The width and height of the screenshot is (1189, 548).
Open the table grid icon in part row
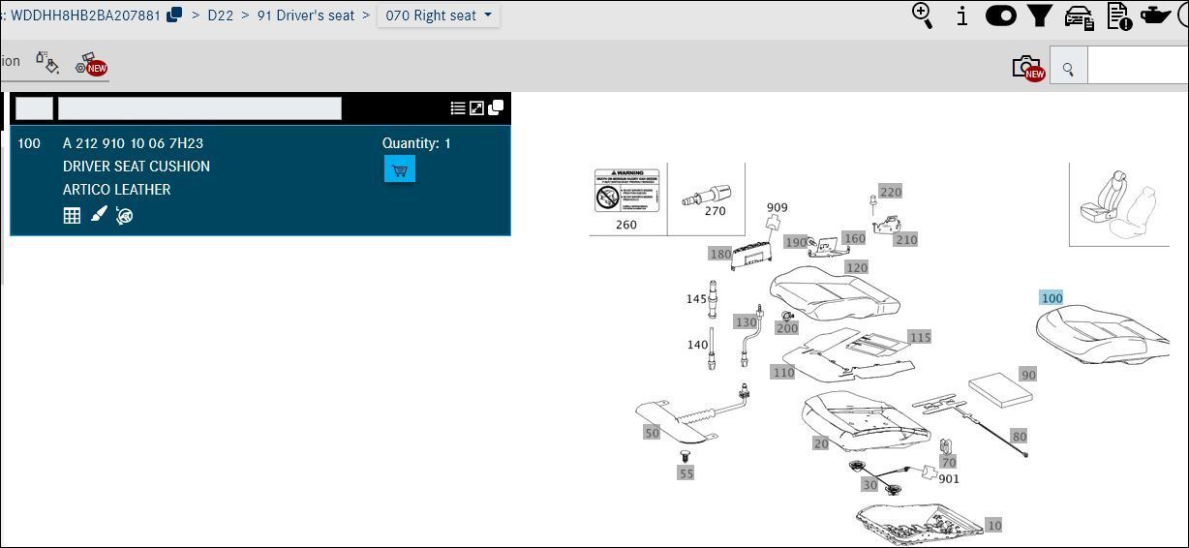pyautogui.click(x=72, y=215)
